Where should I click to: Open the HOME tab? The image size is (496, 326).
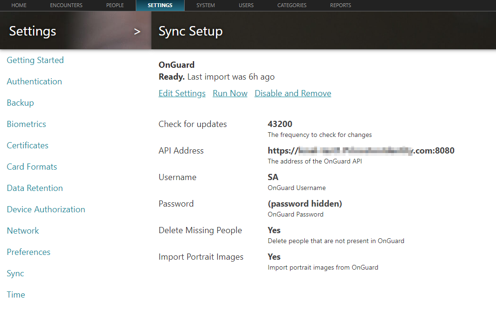coord(19,5)
